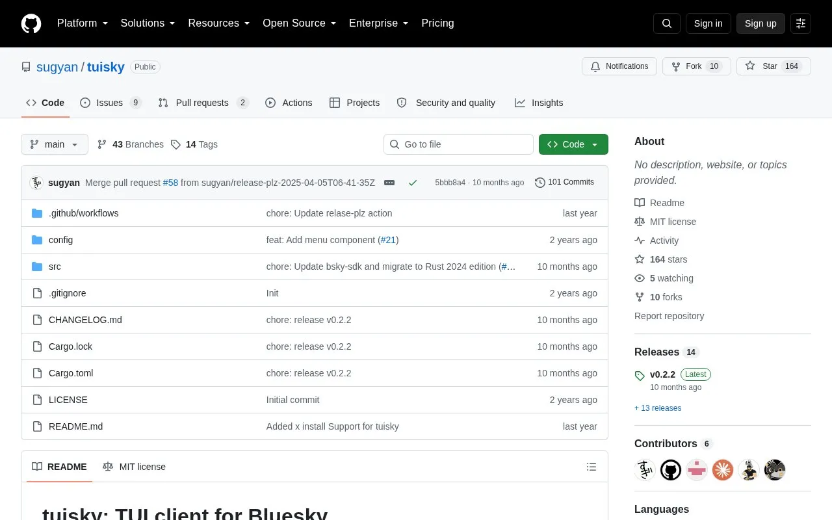Click the Sign in button

point(708,23)
